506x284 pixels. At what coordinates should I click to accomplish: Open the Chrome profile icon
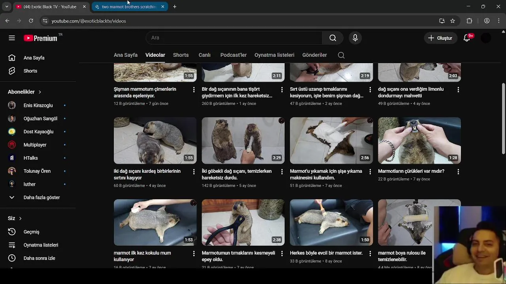487,21
